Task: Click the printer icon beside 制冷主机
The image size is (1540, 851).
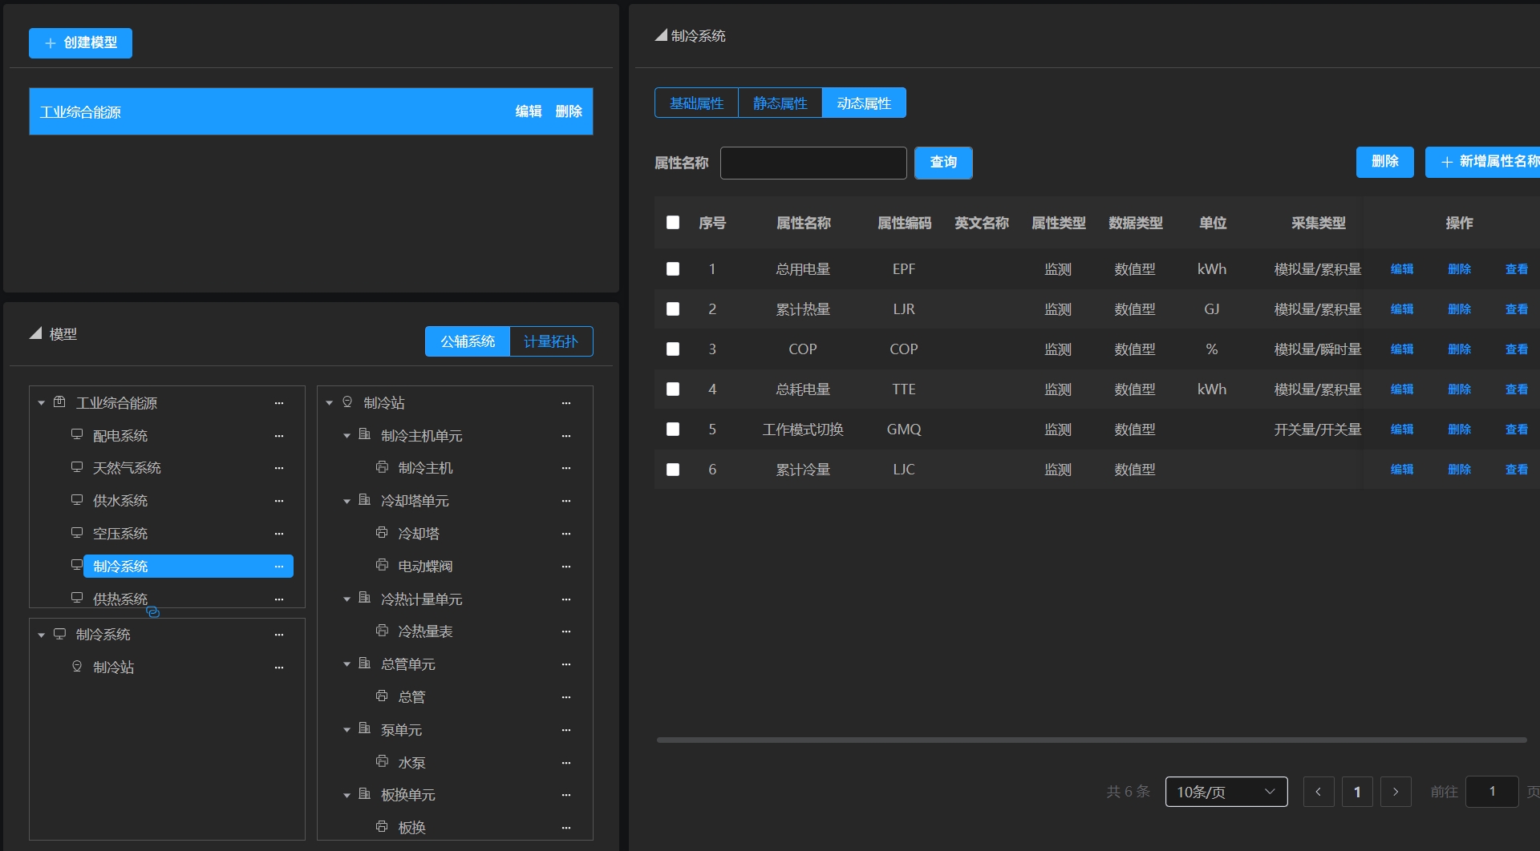Action: [383, 467]
